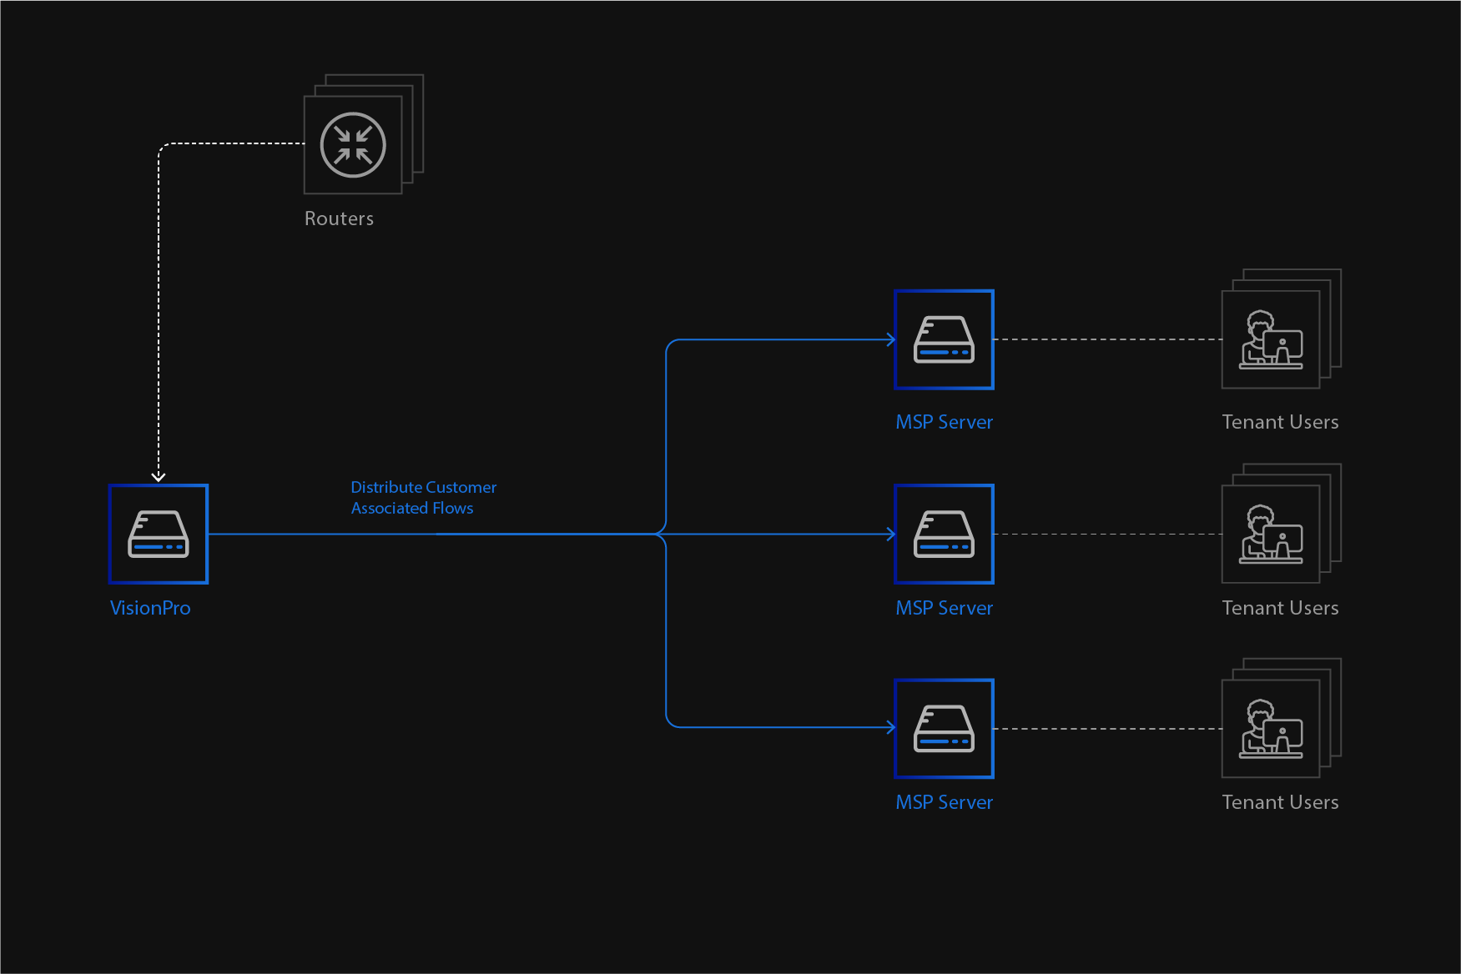Select the middle Tenant Users label
1461x974 pixels.
1280,608
